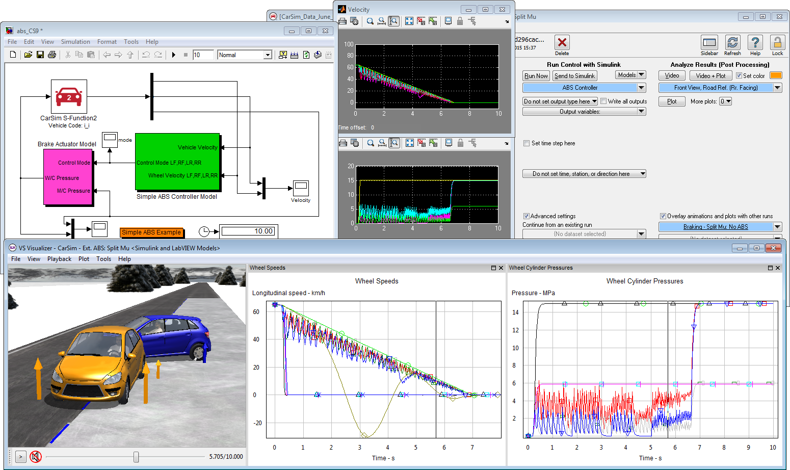Click the Video + Plot button
The height and width of the screenshot is (470, 790).
[710, 76]
